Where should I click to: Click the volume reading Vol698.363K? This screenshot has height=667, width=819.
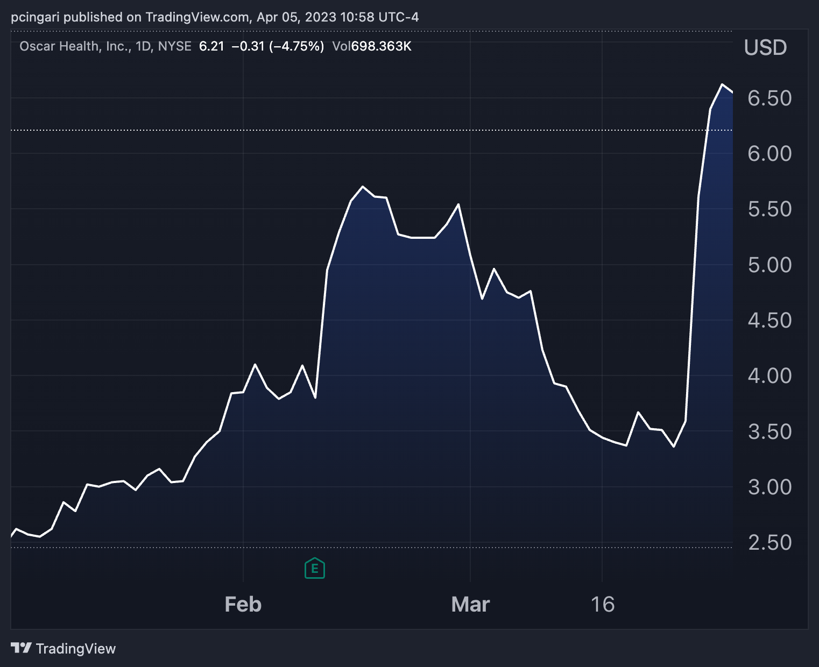[372, 46]
